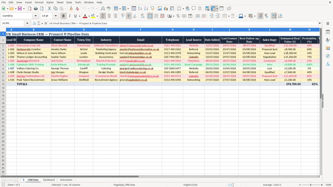
Task: Click the Clear Direct Formatting icon
Action: click(x=77, y=9)
